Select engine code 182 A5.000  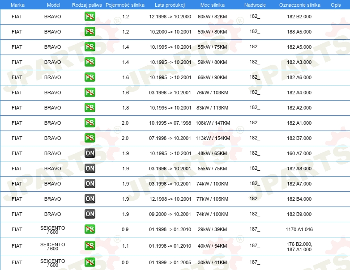click(299, 47)
